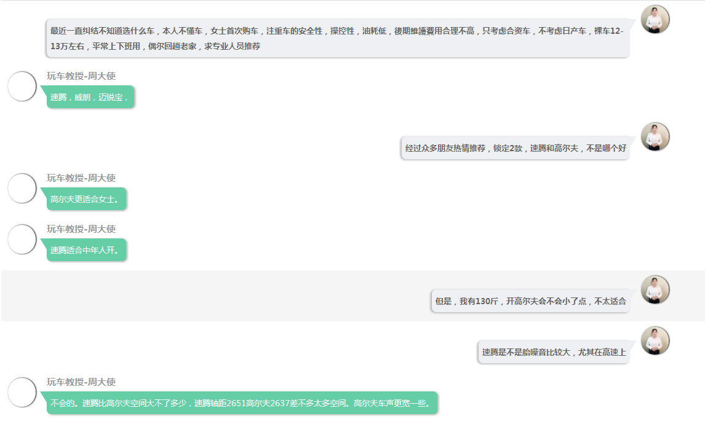Viewport: 705px width, 424px height.
Task: Click the highlighted 我有130斤 message bubble
Action: (x=530, y=301)
